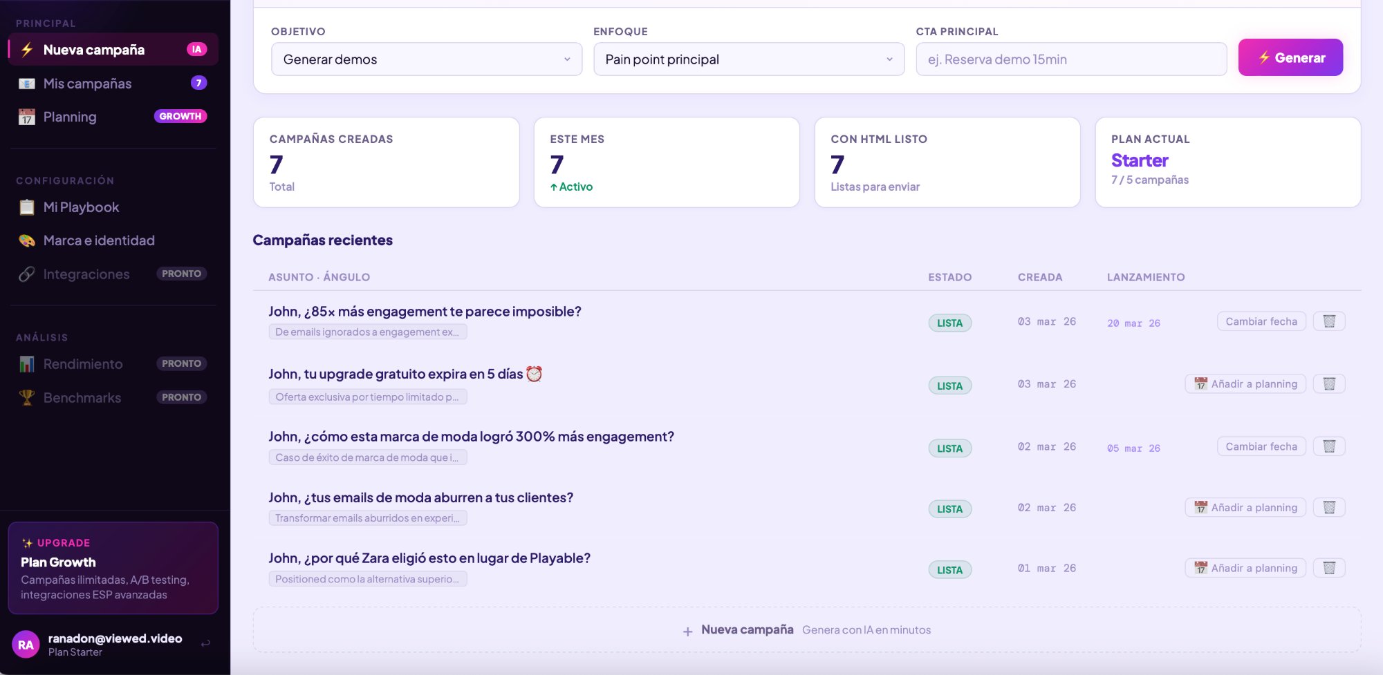1383x675 pixels.
Task: Click the trophy icon beside Benchmarks
Action: (x=27, y=397)
